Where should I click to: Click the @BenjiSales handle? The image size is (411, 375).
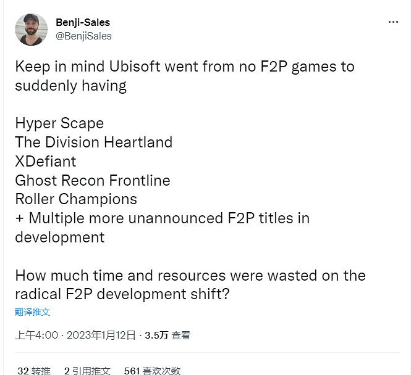(x=83, y=36)
